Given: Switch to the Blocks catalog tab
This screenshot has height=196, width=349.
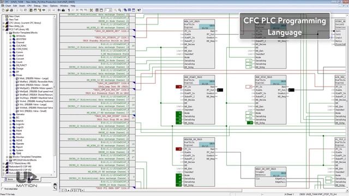Looking at the screenshot, I should click(x=9, y=179).
